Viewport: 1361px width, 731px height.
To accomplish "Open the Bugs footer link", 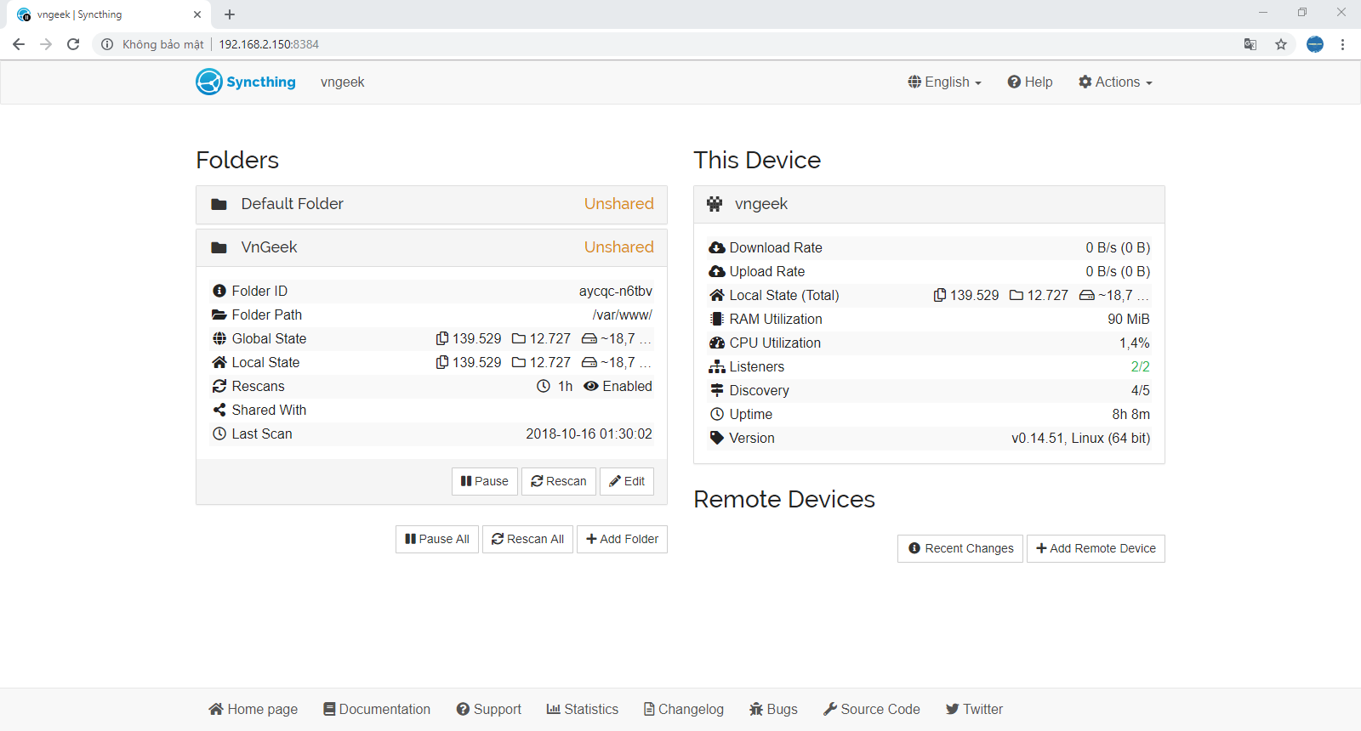I will [773, 709].
